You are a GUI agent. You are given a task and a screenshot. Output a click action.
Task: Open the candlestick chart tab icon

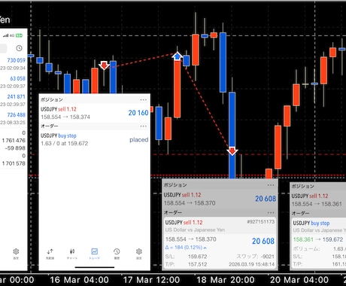point(72,254)
